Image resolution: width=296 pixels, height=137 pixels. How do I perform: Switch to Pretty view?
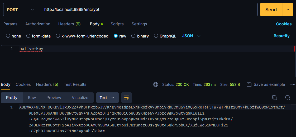pyautogui.click(x=12, y=98)
